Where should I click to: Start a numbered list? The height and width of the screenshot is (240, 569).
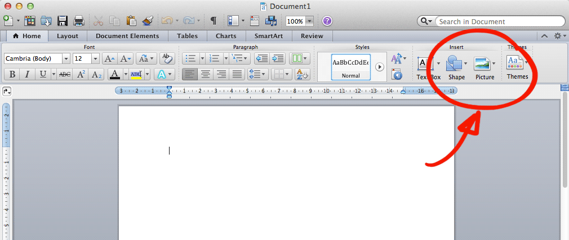[x=215, y=58]
